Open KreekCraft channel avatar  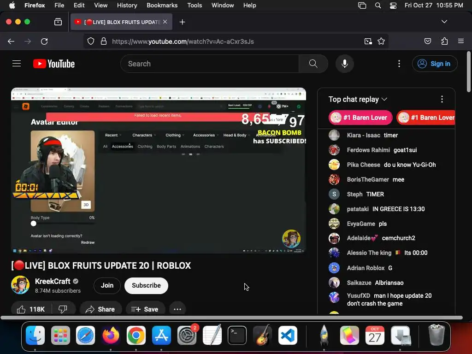pyautogui.click(x=20, y=285)
